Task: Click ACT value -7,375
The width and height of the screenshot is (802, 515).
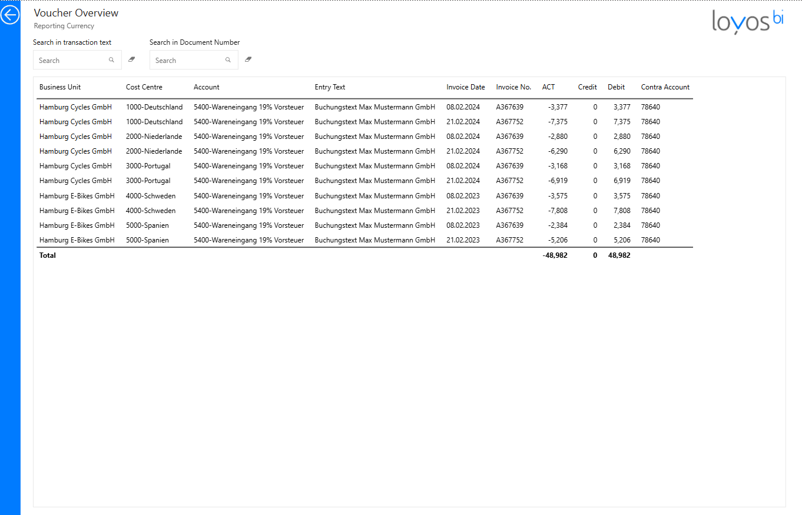Action: point(558,122)
